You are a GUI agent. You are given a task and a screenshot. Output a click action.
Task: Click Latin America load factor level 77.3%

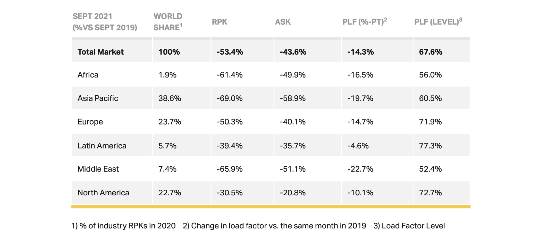coord(430,146)
